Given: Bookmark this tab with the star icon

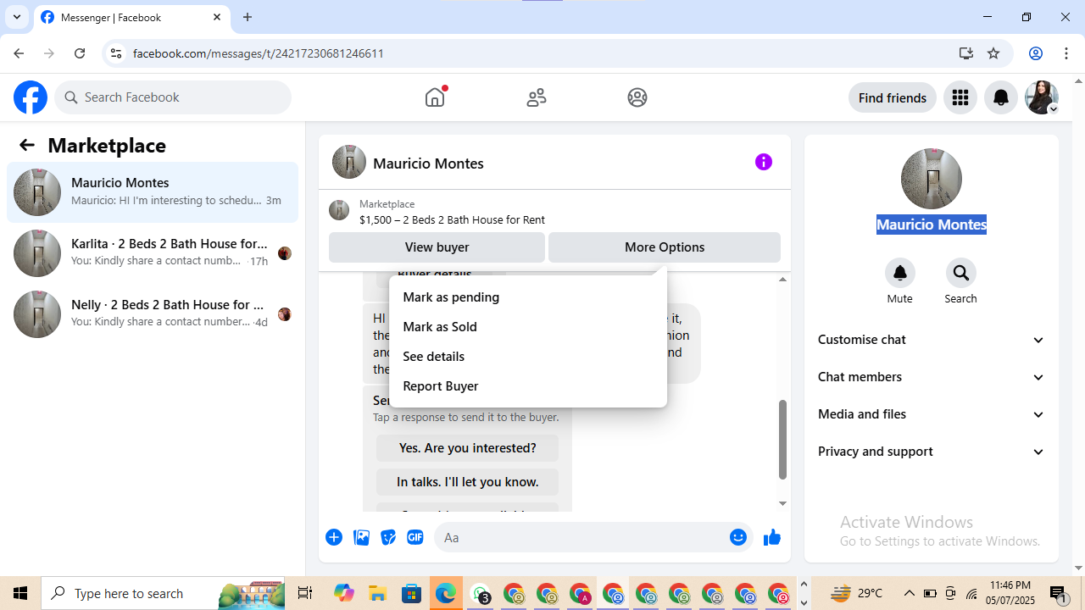Looking at the screenshot, I should [x=993, y=53].
